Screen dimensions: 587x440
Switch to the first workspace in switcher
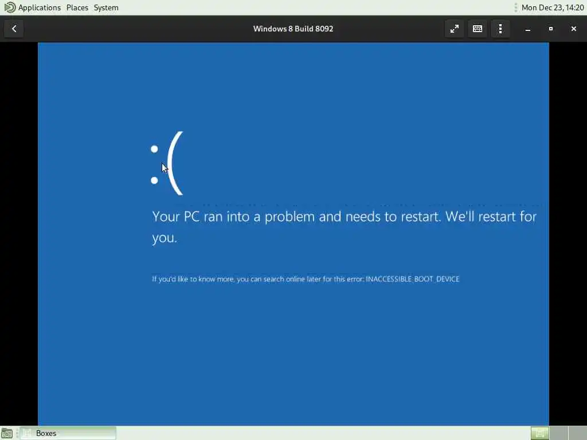[x=540, y=433]
